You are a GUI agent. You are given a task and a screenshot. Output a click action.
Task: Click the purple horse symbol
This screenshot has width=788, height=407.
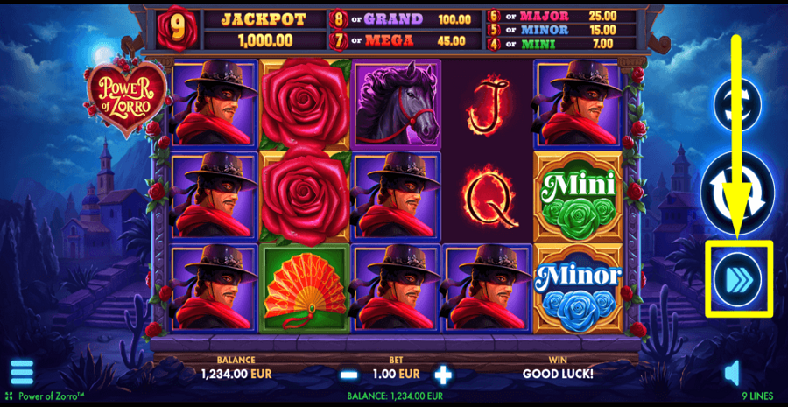(x=397, y=105)
